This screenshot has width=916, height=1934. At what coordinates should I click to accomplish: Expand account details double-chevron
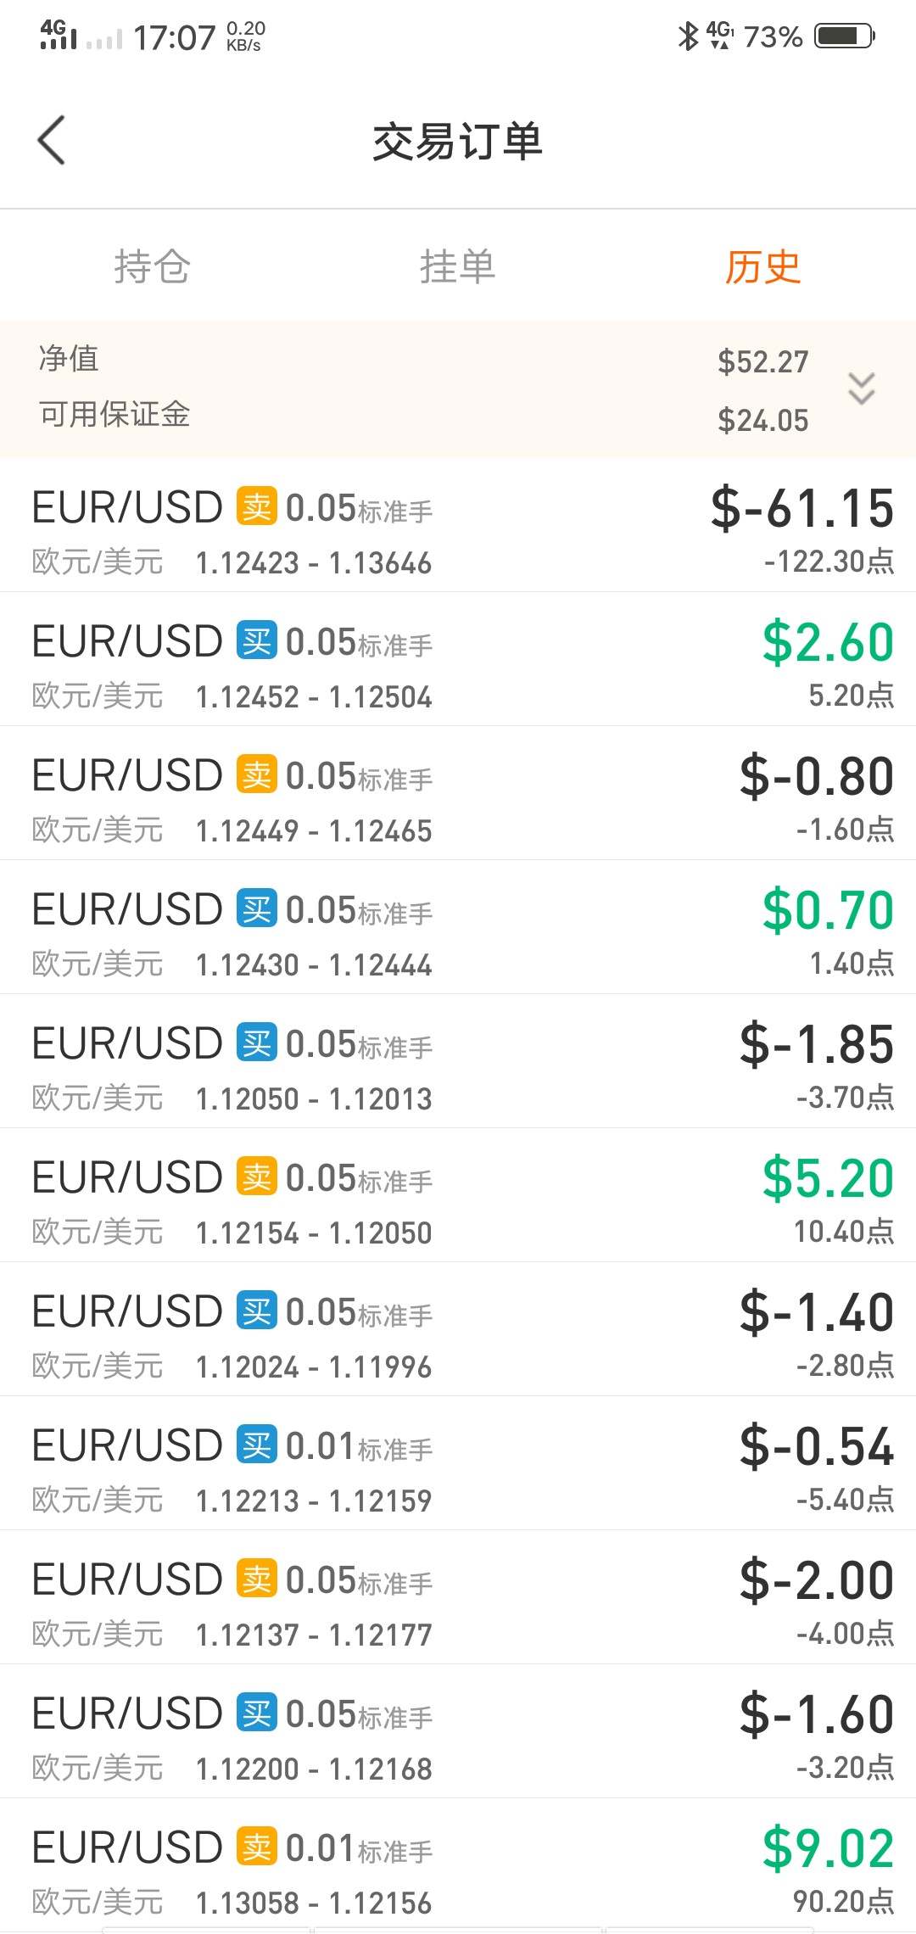click(x=861, y=388)
